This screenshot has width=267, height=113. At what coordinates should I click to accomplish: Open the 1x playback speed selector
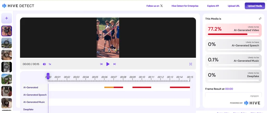[x=50, y=64]
